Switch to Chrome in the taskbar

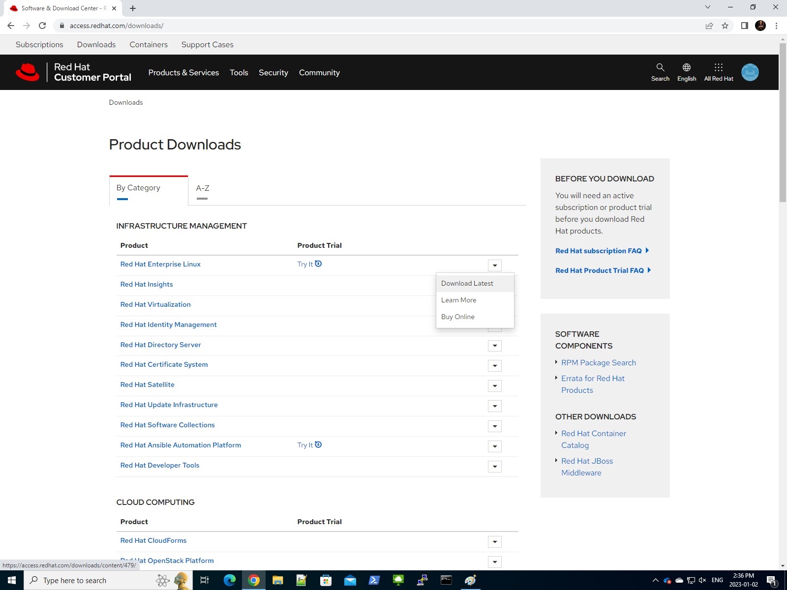pyautogui.click(x=254, y=580)
